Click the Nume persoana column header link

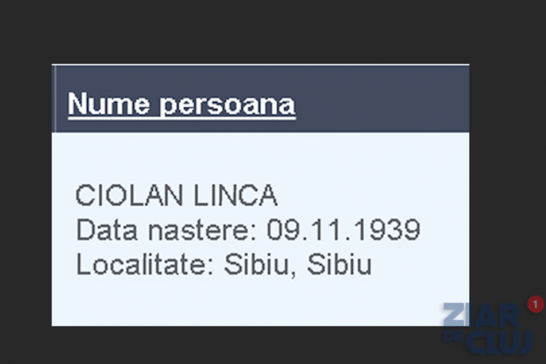(x=181, y=104)
